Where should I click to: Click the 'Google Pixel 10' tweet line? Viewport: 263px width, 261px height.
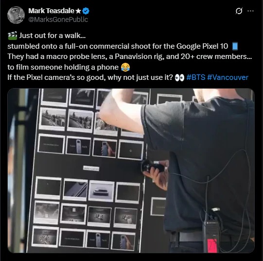[118, 46]
